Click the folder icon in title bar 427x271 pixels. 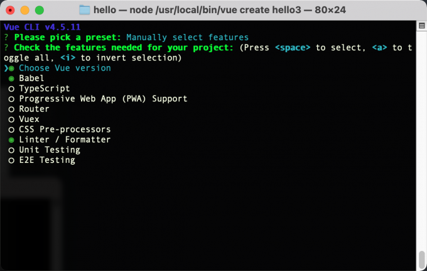(84, 10)
